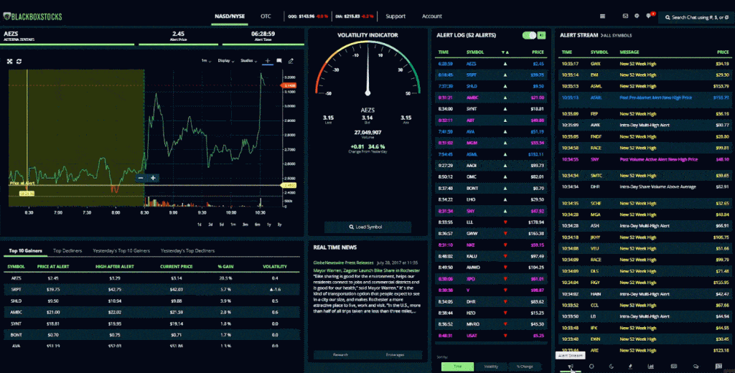Screen dimensions: 735x373
Task: Click the Research button under news
Action: click(340, 355)
